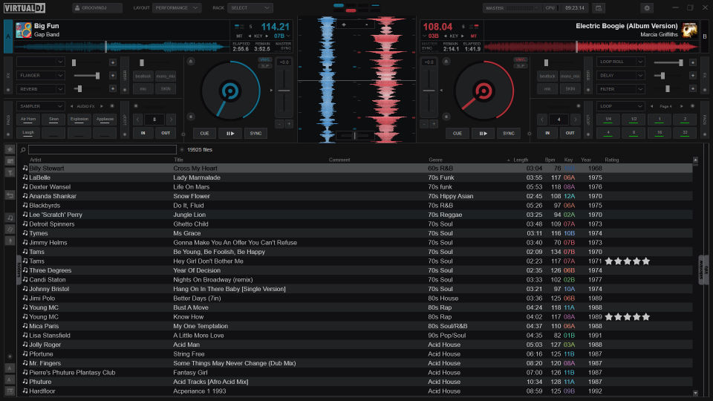The image size is (713, 401).
Task: Open the RACK Select dropdown
Action: pos(250,8)
